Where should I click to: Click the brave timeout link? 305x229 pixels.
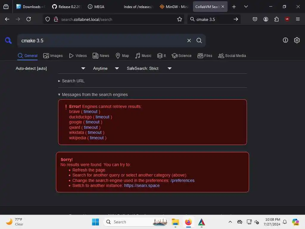tap(91, 112)
